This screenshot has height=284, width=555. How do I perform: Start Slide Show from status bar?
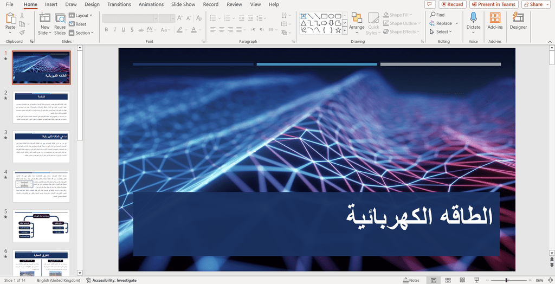point(476,280)
